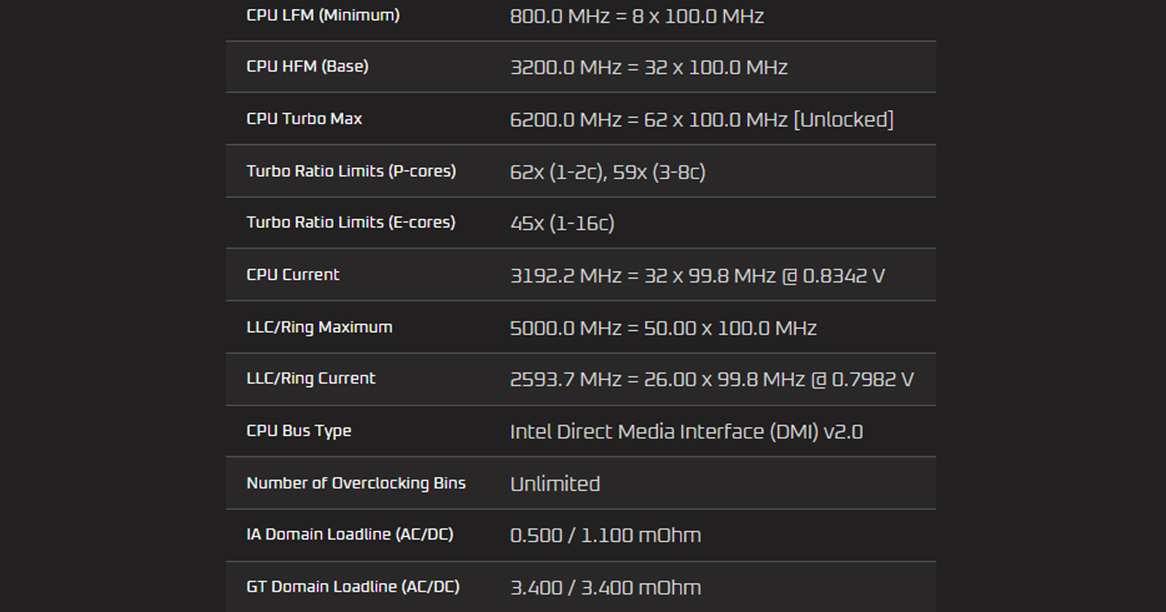Click the Unlimited overclocking bins value
Screen dimensions: 1166x612
click(x=555, y=484)
